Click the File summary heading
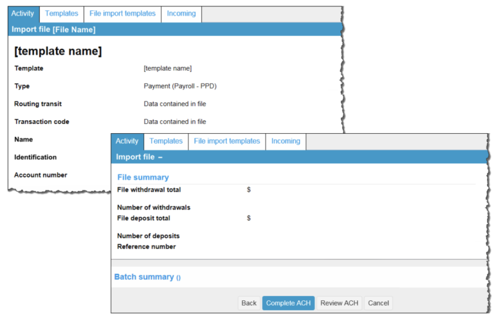The width and height of the screenshot is (494, 319). [143, 178]
